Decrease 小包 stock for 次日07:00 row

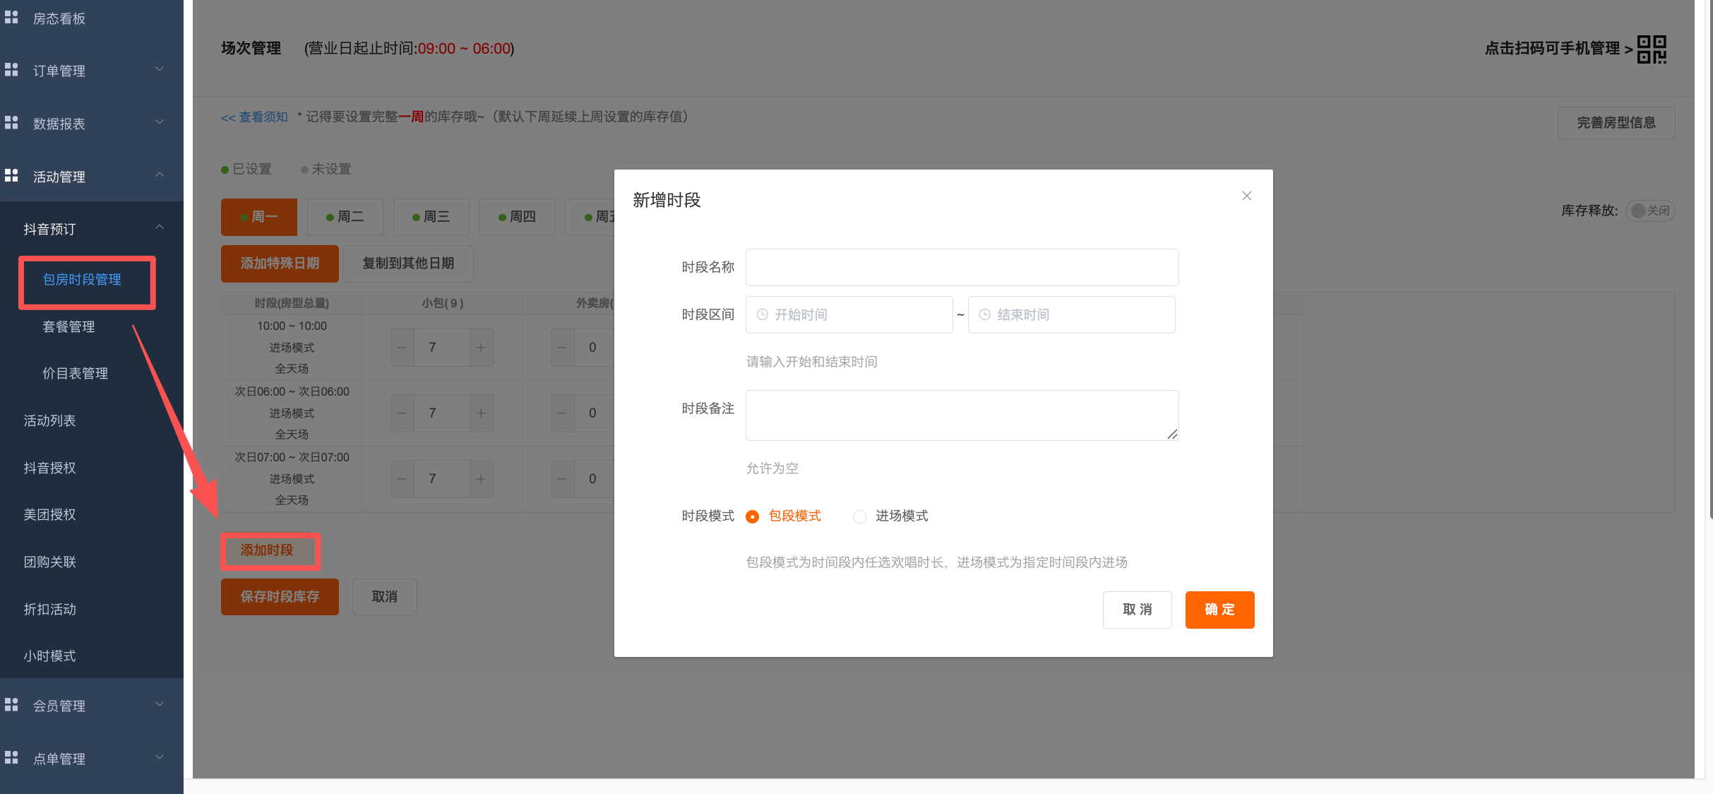pos(402,479)
